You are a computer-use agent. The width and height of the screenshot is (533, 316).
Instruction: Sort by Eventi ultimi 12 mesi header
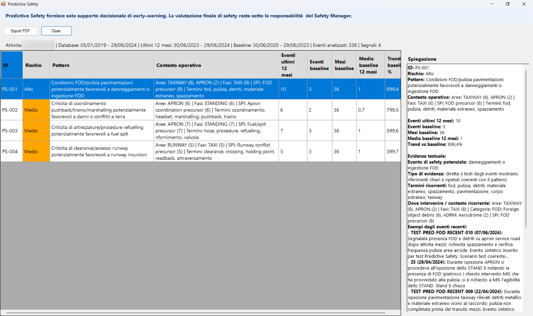293,65
